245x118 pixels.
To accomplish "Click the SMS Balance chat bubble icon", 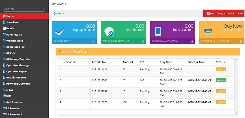I will [x=109, y=32].
